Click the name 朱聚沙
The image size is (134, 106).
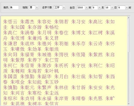44,65
